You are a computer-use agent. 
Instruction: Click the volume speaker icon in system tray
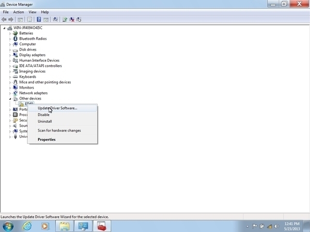[x=276, y=226]
